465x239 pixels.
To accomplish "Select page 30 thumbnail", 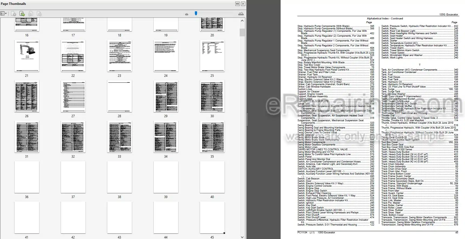I will pos(212,96).
